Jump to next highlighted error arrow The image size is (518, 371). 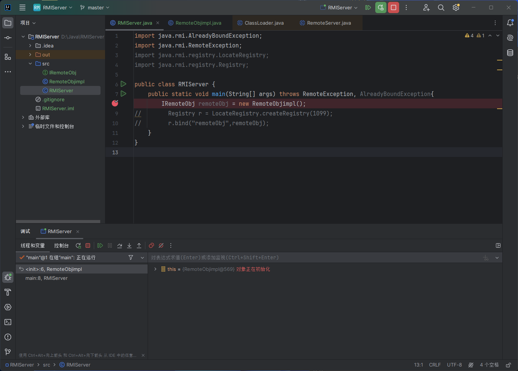[x=498, y=35]
